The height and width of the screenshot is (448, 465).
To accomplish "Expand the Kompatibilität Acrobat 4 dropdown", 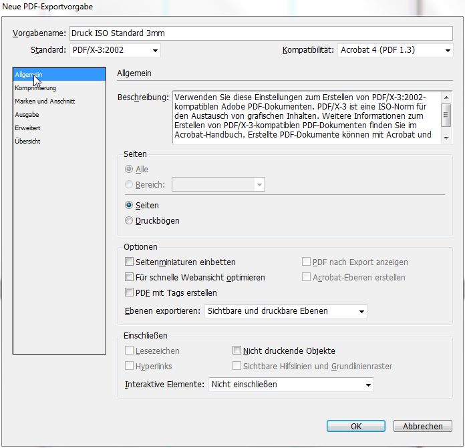I will click(395, 50).
